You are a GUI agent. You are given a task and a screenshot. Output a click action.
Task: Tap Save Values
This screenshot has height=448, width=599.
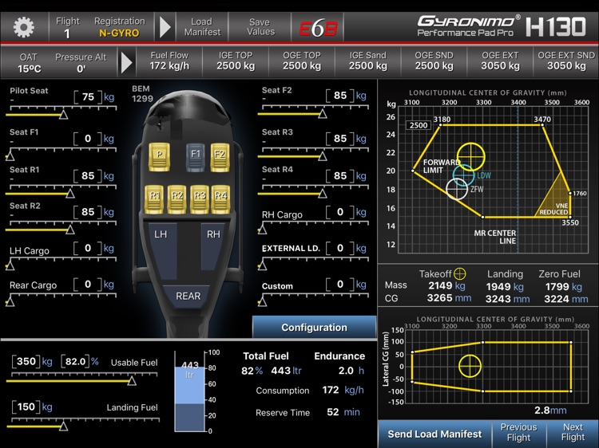(x=260, y=27)
